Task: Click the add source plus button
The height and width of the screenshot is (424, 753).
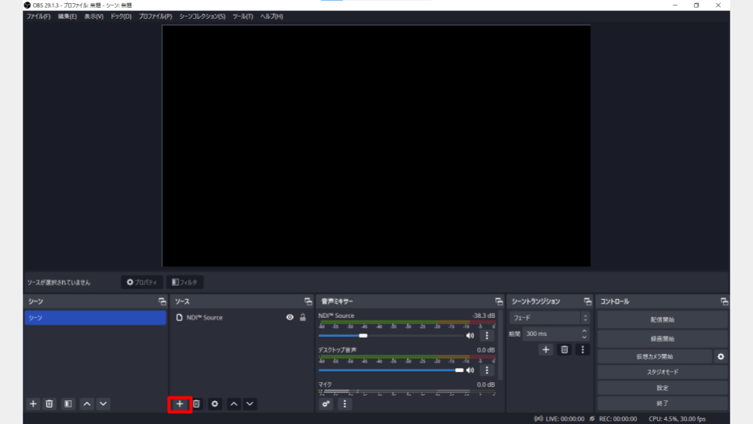Action: (180, 404)
